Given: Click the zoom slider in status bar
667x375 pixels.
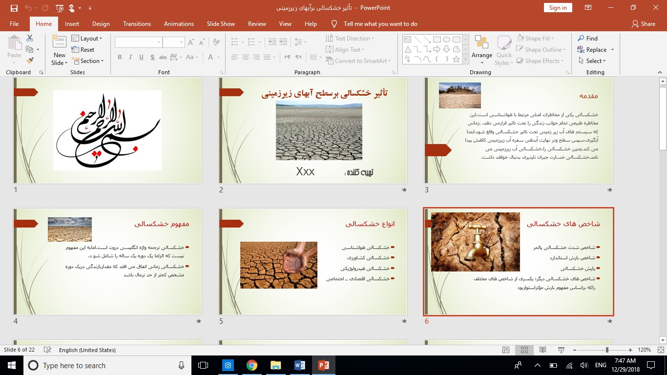Looking at the screenshot, I should pos(606,350).
